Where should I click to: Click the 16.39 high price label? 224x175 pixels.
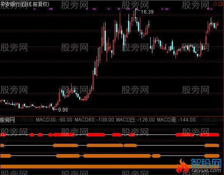pos(147,12)
